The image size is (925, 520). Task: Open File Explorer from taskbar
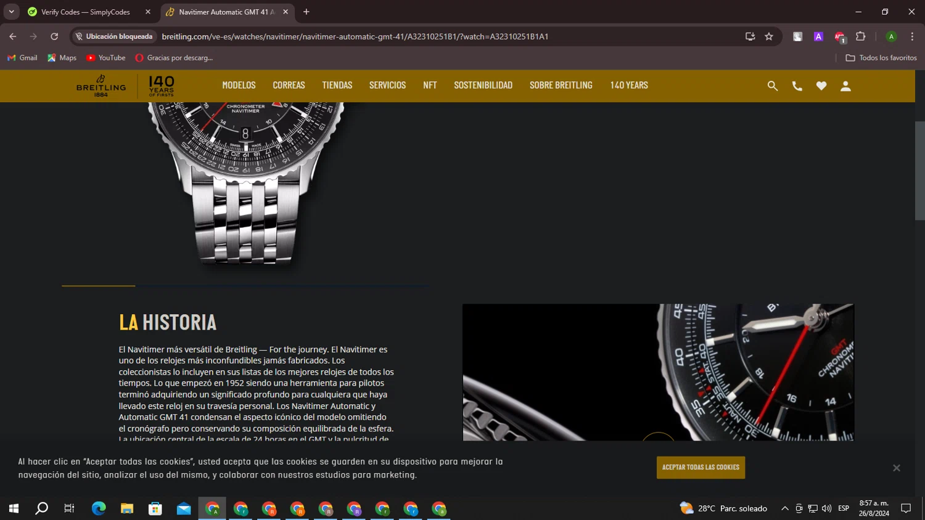point(127,508)
